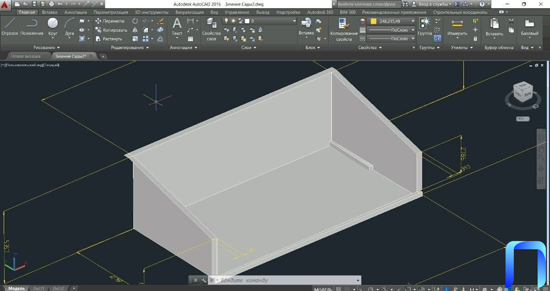Open the Параметризация ribbon tab

point(111,12)
